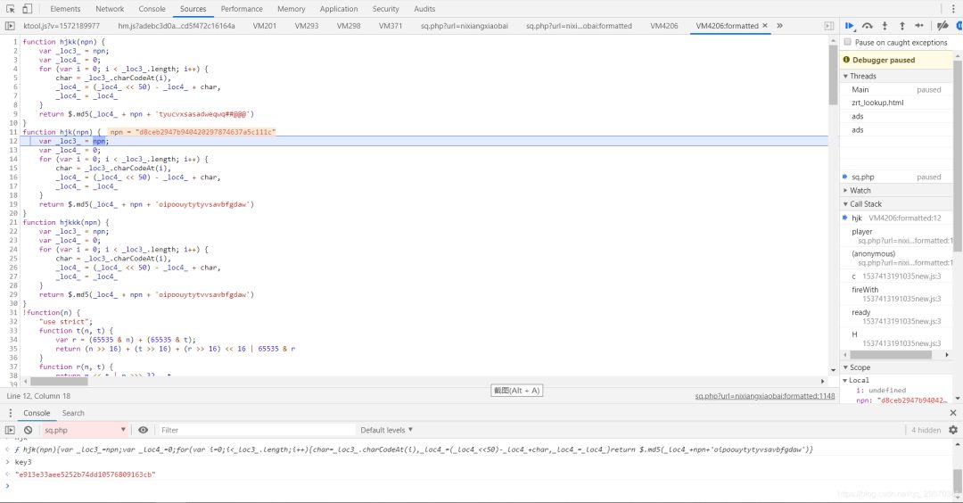Open the Default levels dropdown

(x=387, y=430)
